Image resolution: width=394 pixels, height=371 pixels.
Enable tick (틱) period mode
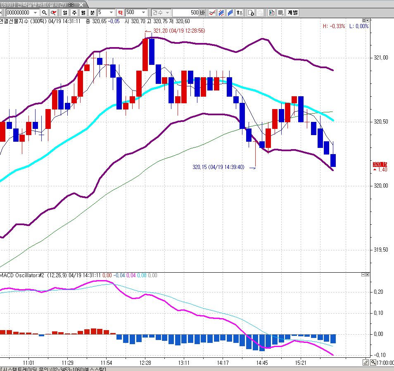pyautogui.click(x=120, y=12)
